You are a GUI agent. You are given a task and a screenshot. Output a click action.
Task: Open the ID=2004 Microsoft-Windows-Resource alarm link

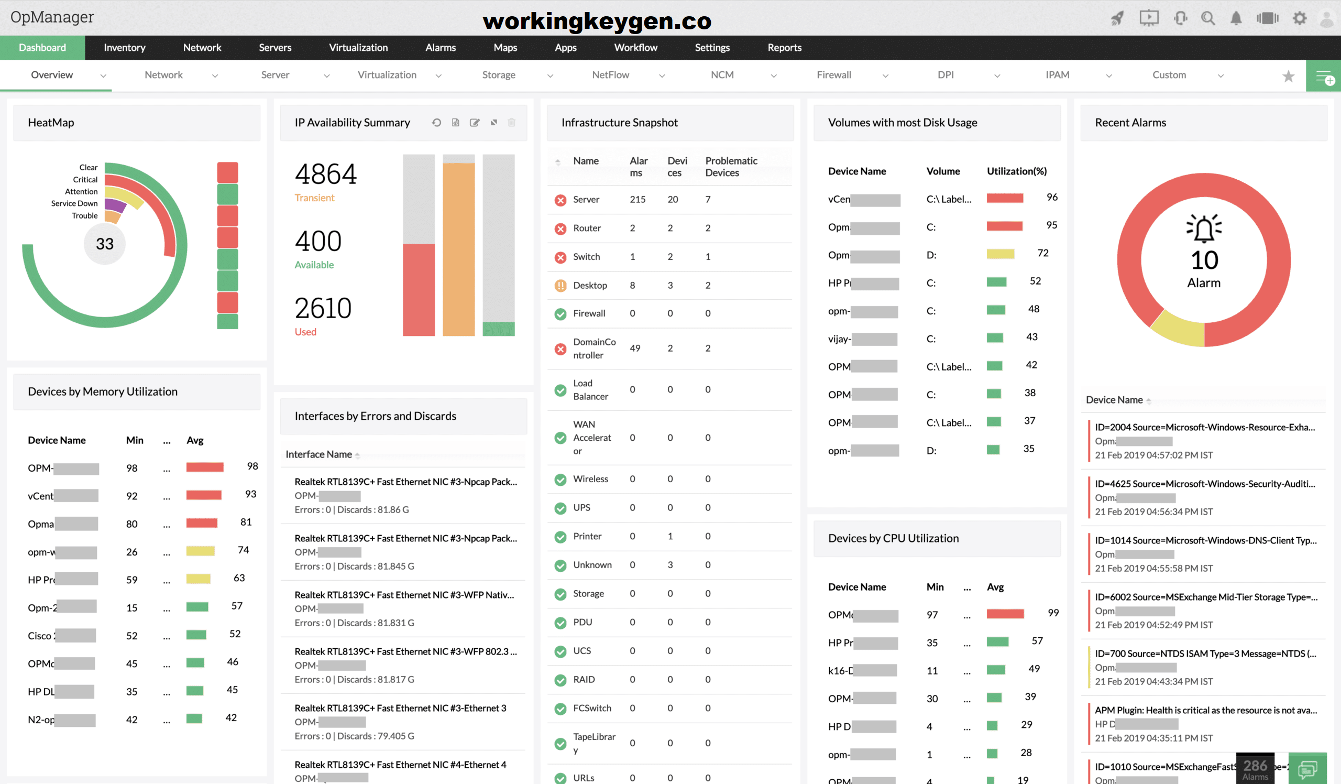click(x=1204, y=427)
